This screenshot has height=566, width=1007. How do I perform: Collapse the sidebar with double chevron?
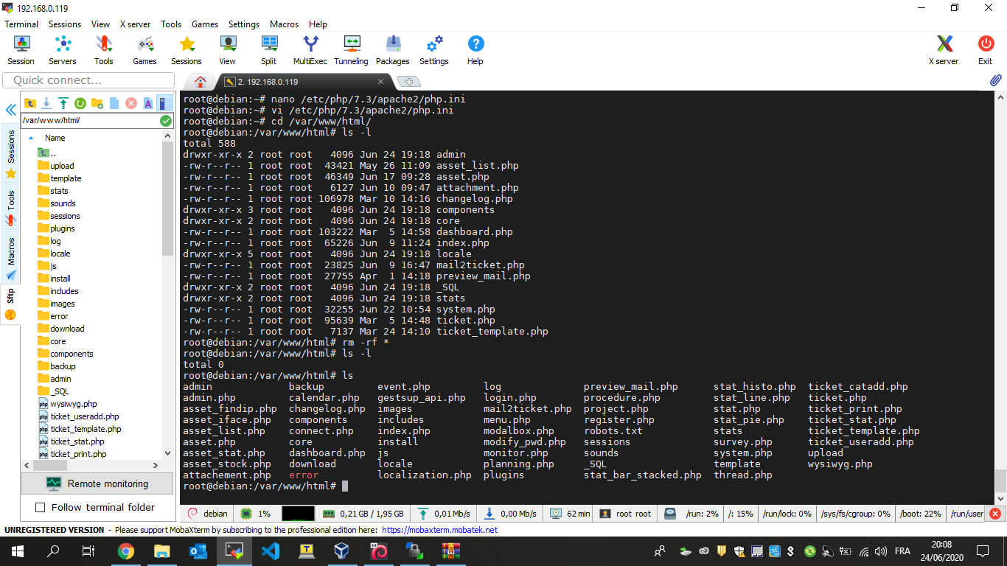click(11, 110)
